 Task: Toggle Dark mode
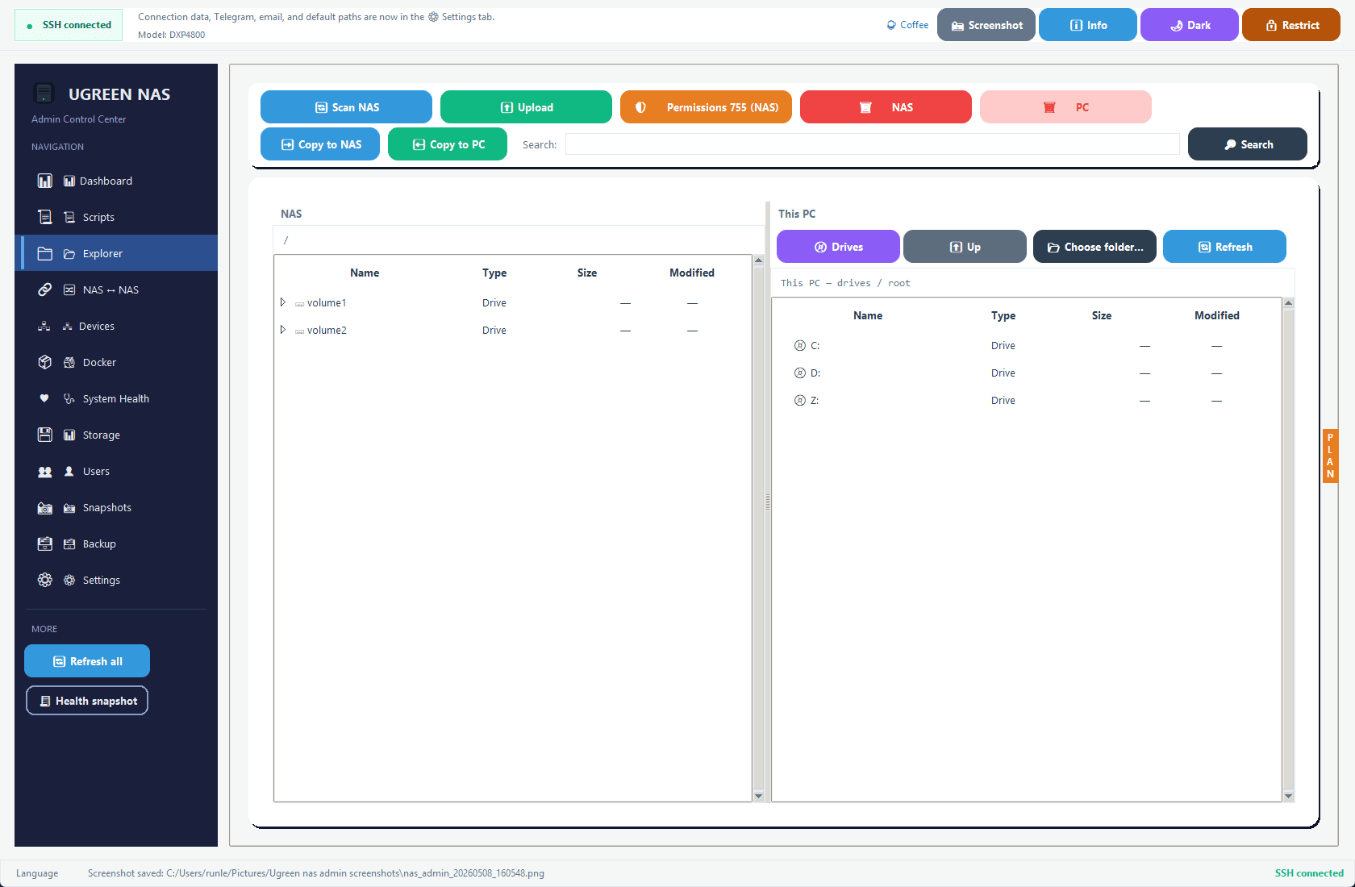coord(1190,25)
